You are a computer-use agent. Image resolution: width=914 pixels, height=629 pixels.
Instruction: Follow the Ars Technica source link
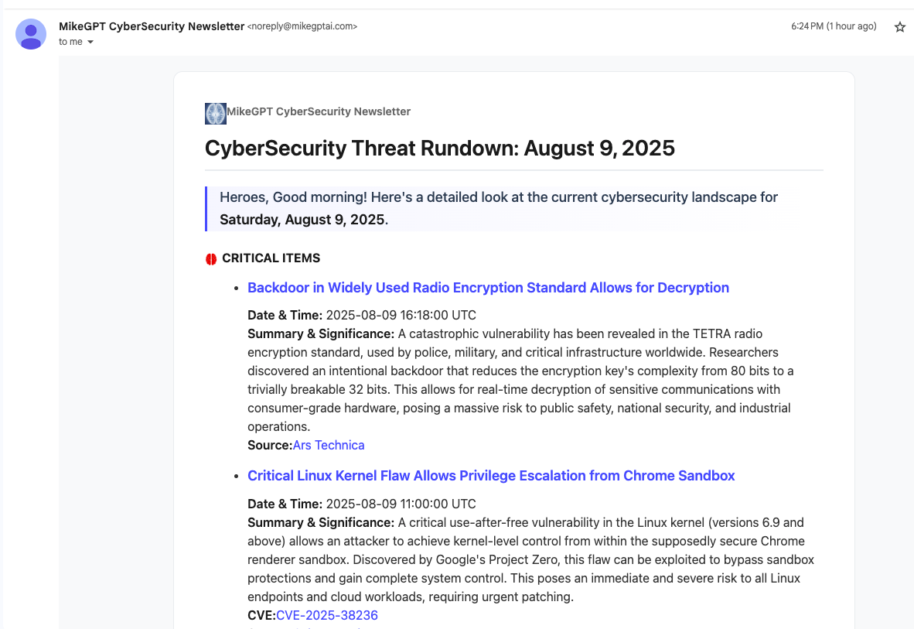point(329,445)
